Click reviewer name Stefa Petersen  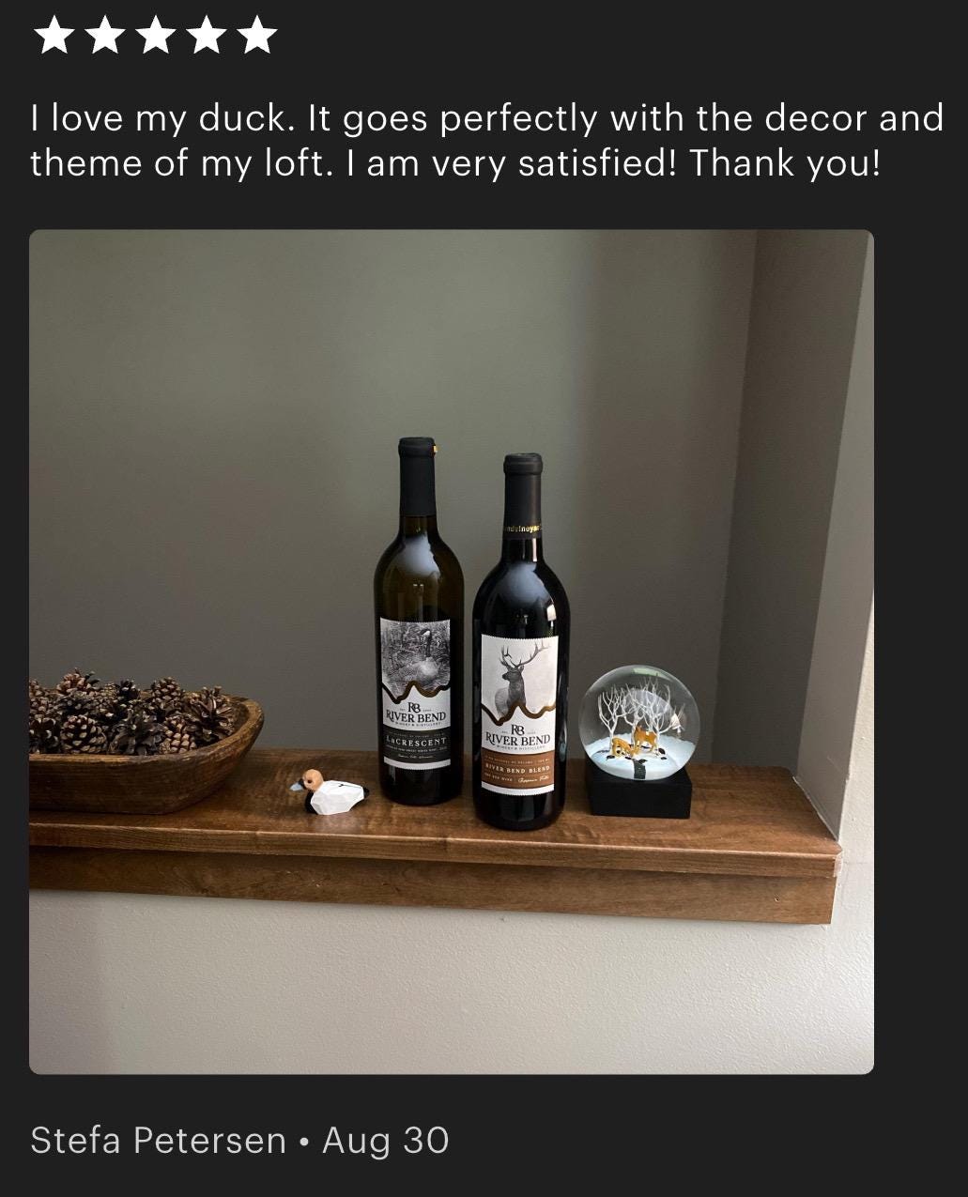click(x=158, y=1141)
